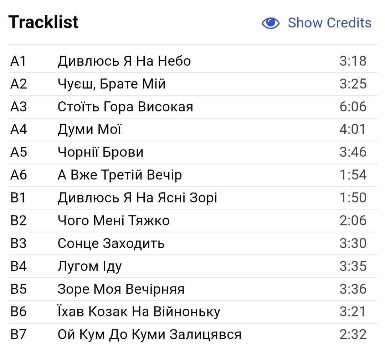The height and width of the screenshot is (354, 385).
Task: Click the A1 position label
Action: 18,61
